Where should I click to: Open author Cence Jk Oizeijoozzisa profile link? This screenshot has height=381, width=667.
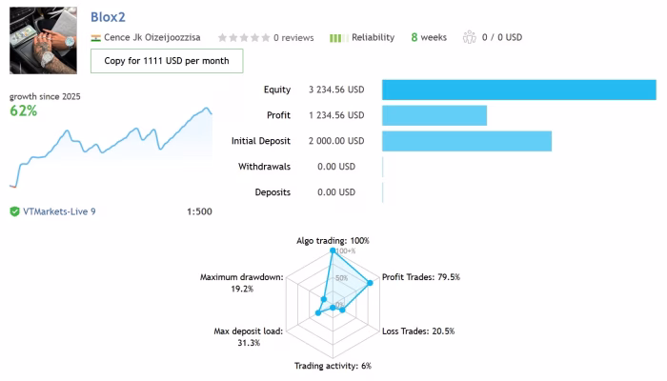[152, 37]
